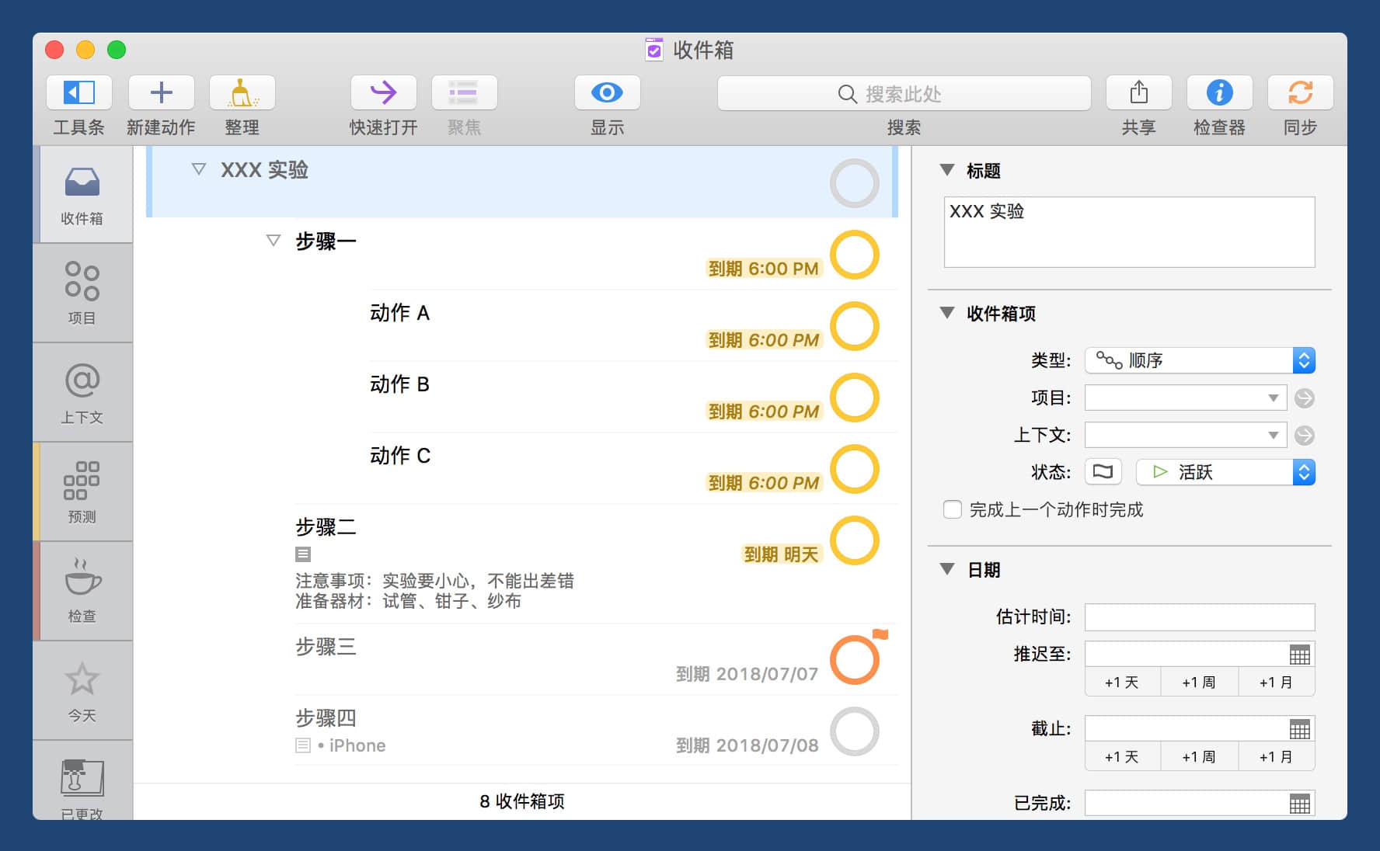Click the eye View options icon
The image size is (1380, 851).
coord(607,93)
